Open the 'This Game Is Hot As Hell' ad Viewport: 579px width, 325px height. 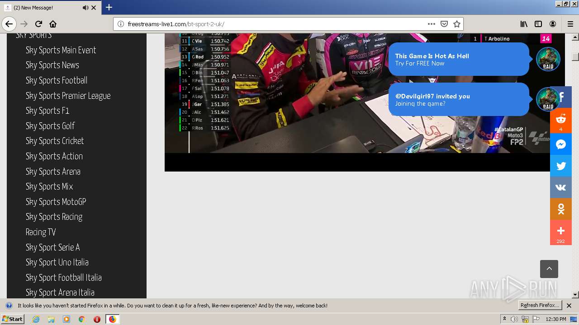click(x=459, y=59)
